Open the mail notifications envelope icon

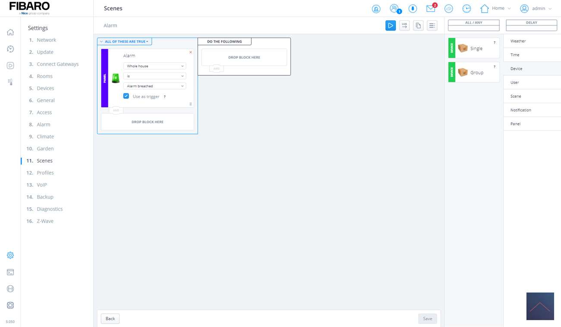(x=431, y=8)
